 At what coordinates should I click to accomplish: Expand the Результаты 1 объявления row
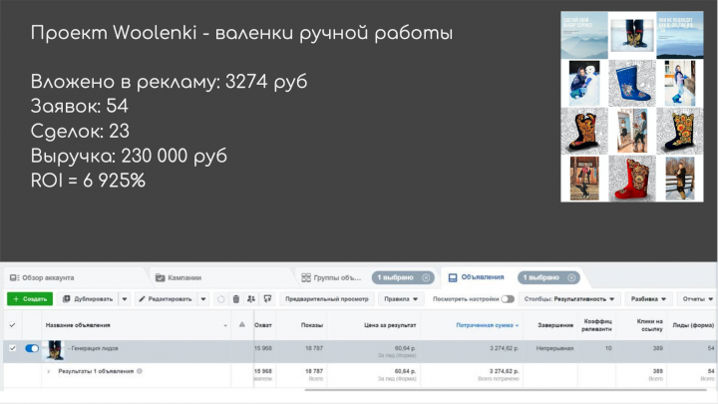click(x=48, y=371)
